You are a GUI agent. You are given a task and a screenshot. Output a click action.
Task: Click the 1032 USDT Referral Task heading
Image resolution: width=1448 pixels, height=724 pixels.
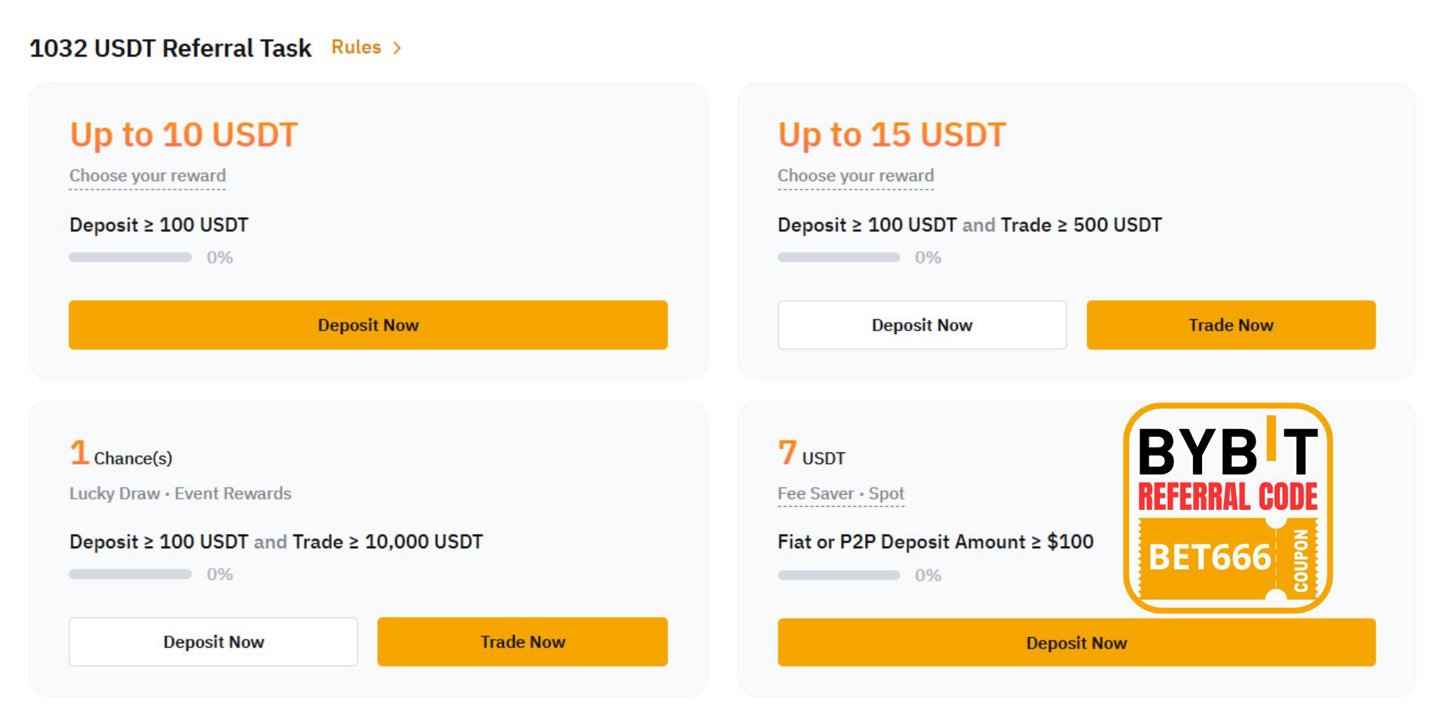tap(170, 48)
